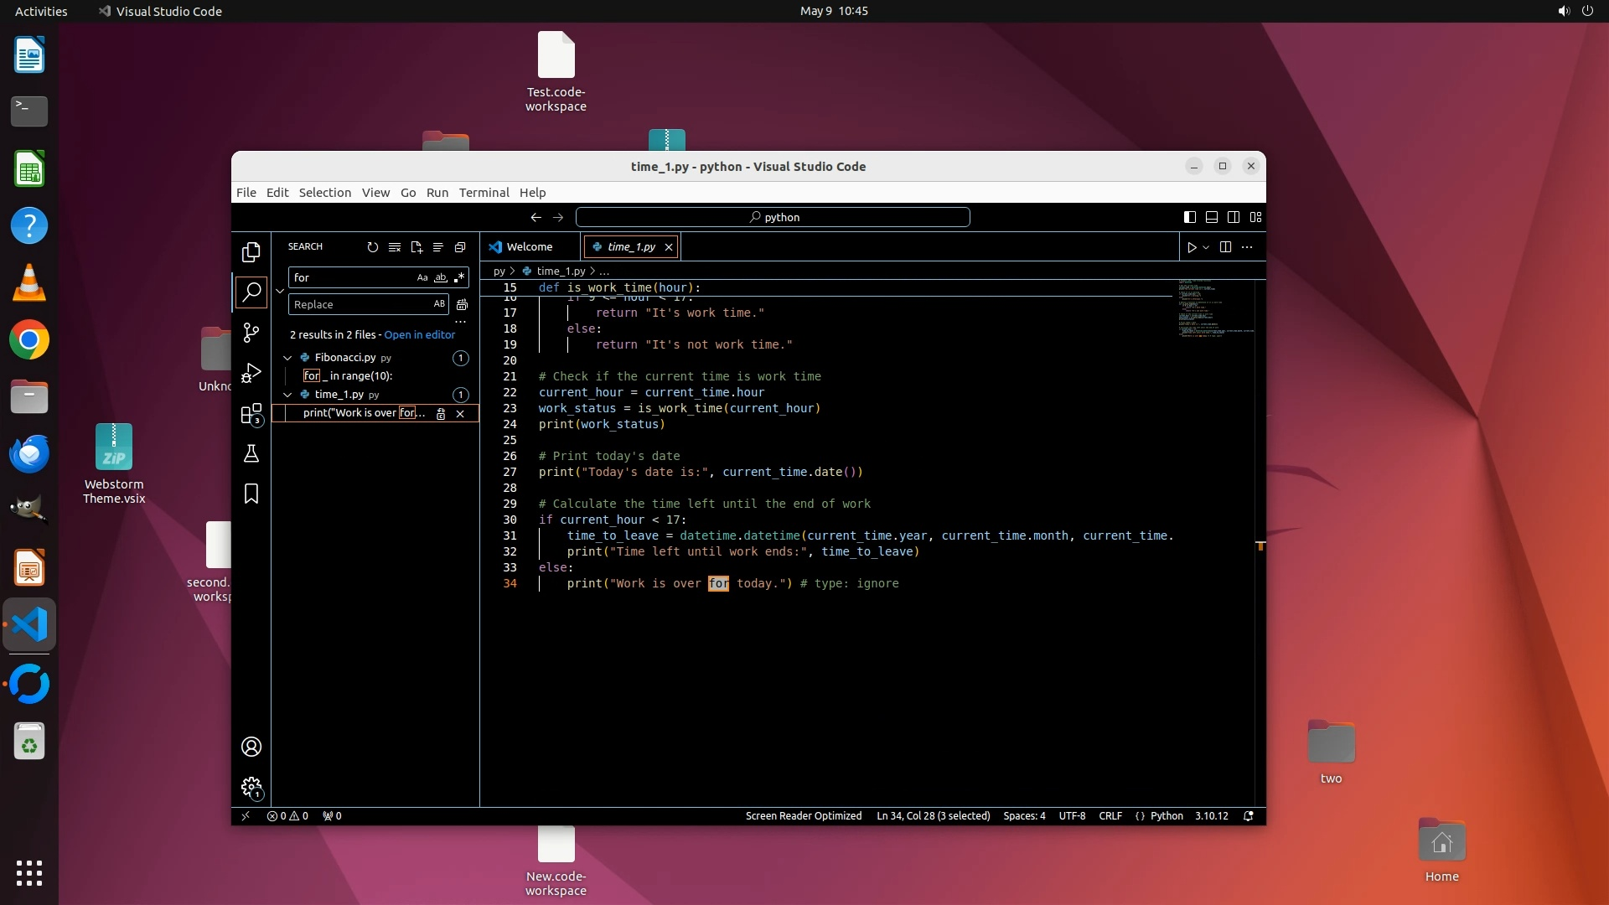Toggle Match Whole Word option
This screenshot has width=1609, height=905.
441,277
